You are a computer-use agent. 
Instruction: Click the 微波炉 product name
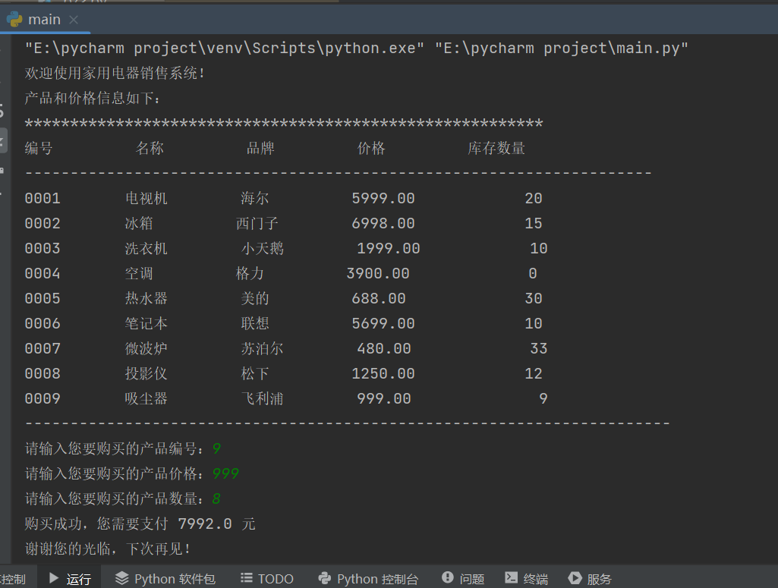146,348
